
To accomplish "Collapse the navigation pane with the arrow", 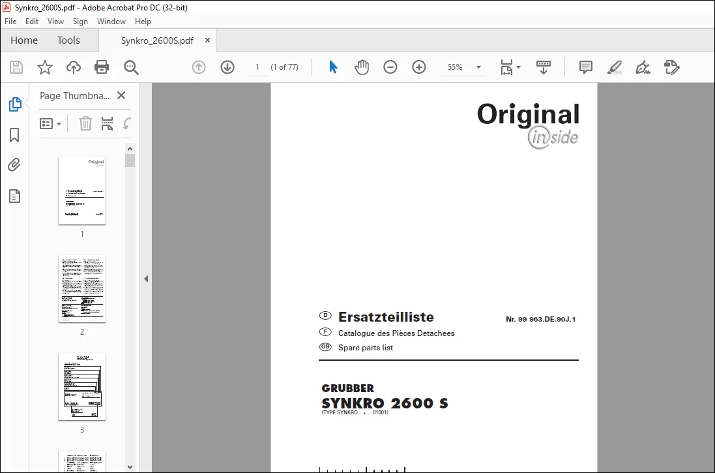I will tap(146, 279).
